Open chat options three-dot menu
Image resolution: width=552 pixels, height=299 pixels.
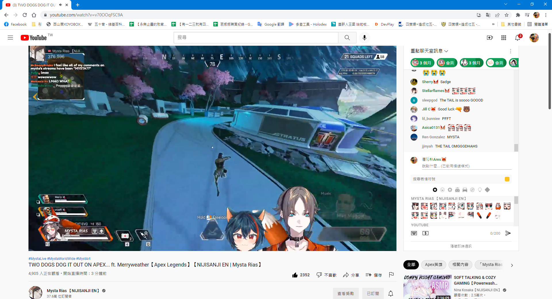click(511, 51)
